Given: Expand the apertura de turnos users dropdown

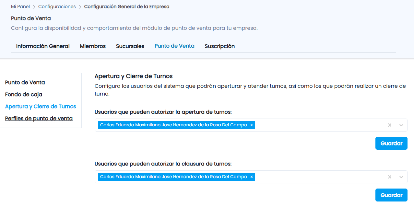Looking at the screenshot, I should pos(401,125).
